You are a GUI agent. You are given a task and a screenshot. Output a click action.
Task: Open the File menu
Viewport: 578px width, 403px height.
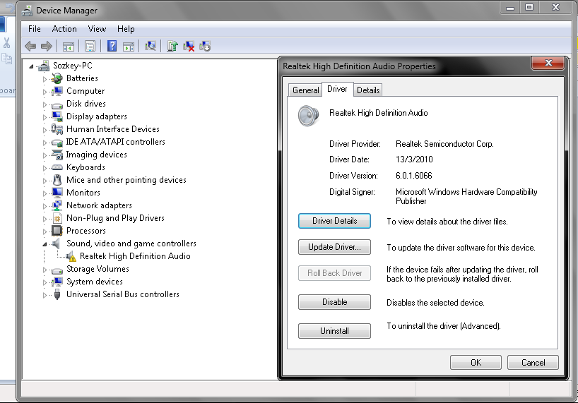click(35, 29)
